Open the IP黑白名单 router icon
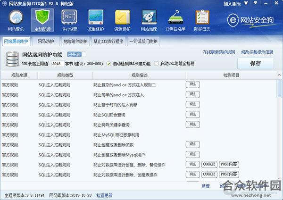The image size is (283, 200). pyautogui.click(x=175, y=20)
